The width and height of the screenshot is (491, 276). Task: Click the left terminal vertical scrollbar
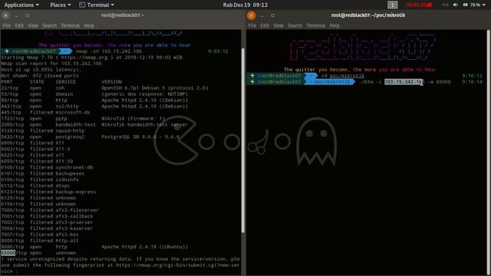click(242, 140)
